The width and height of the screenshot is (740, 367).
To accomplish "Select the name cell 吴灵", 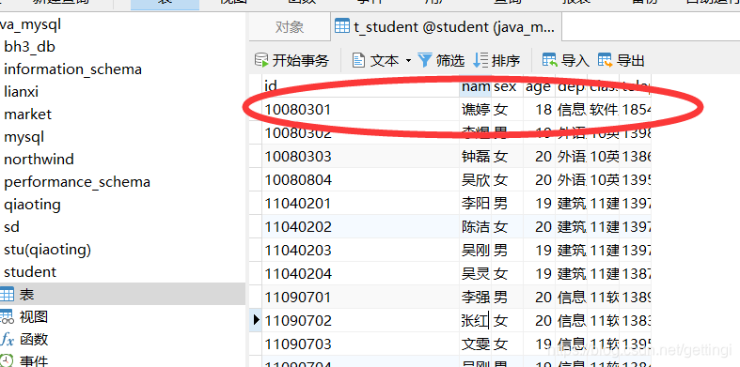I will point(475,273).
